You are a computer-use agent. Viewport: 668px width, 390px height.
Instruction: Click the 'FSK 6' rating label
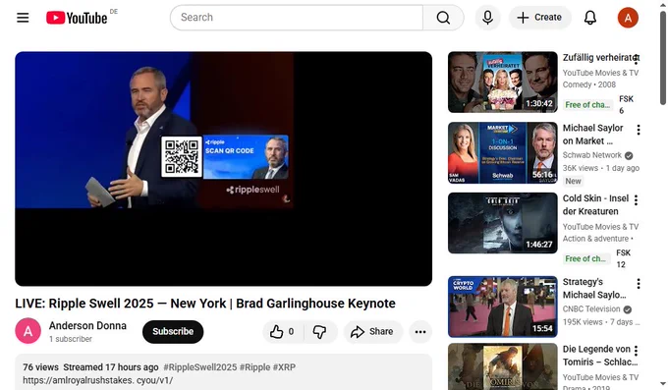(x=626, y=105)
